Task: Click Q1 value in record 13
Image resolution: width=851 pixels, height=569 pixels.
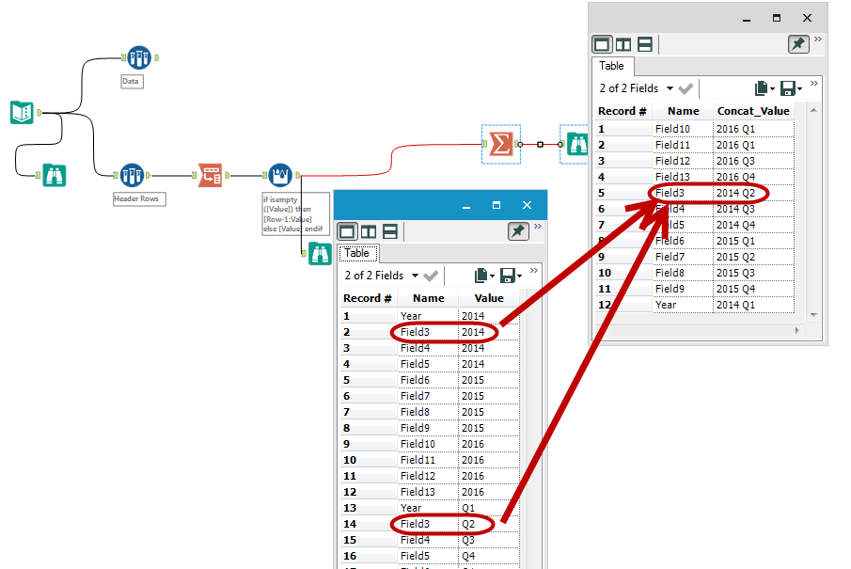Action: 489,508
